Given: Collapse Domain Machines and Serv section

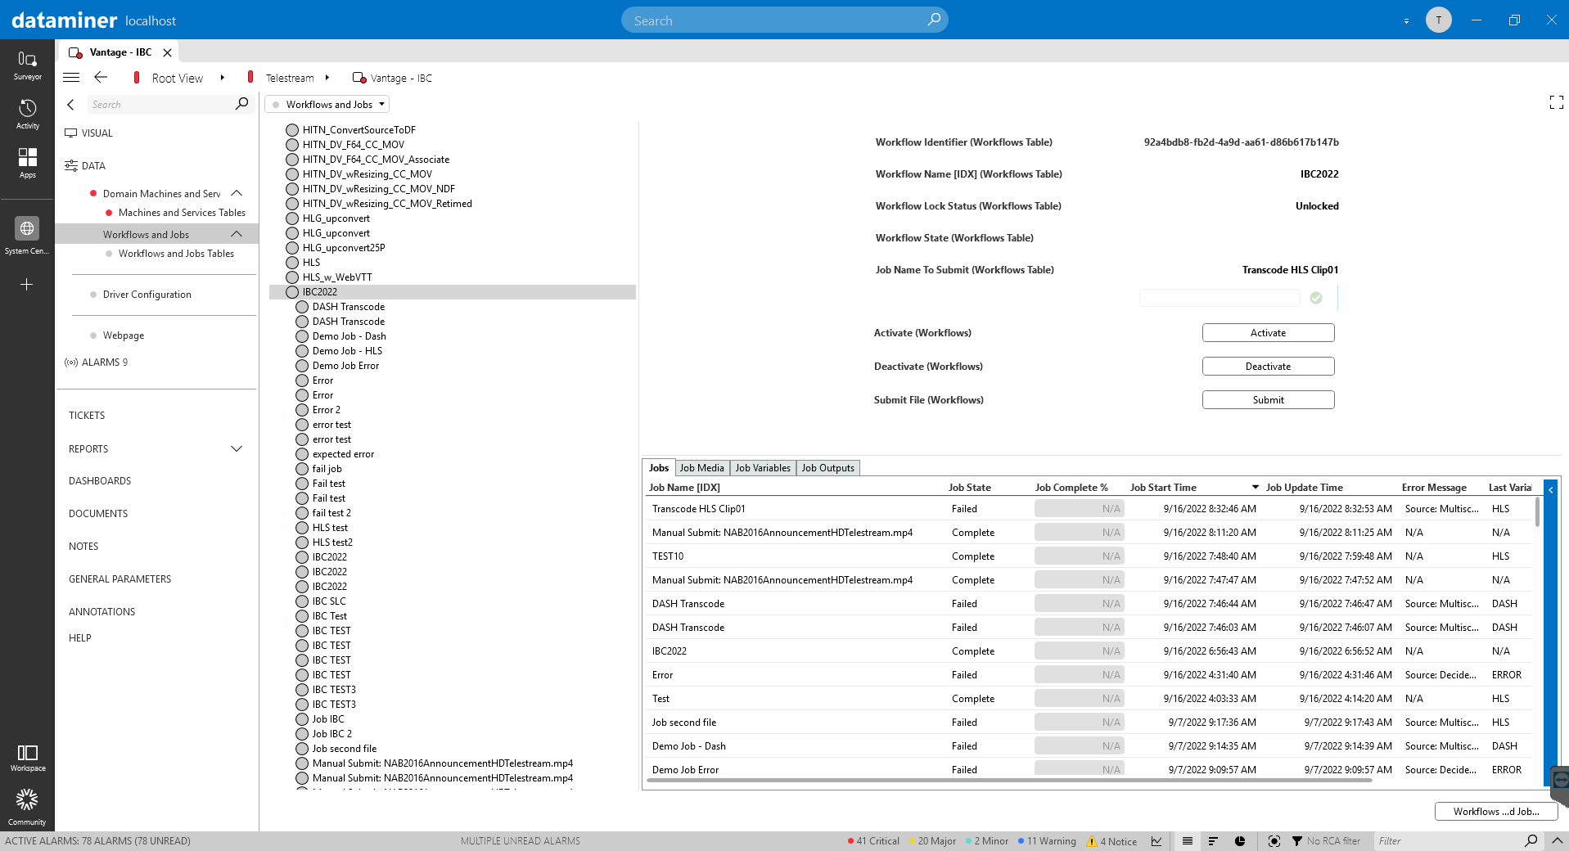Looking at the screenshot, I should click(x=237, y=193).
